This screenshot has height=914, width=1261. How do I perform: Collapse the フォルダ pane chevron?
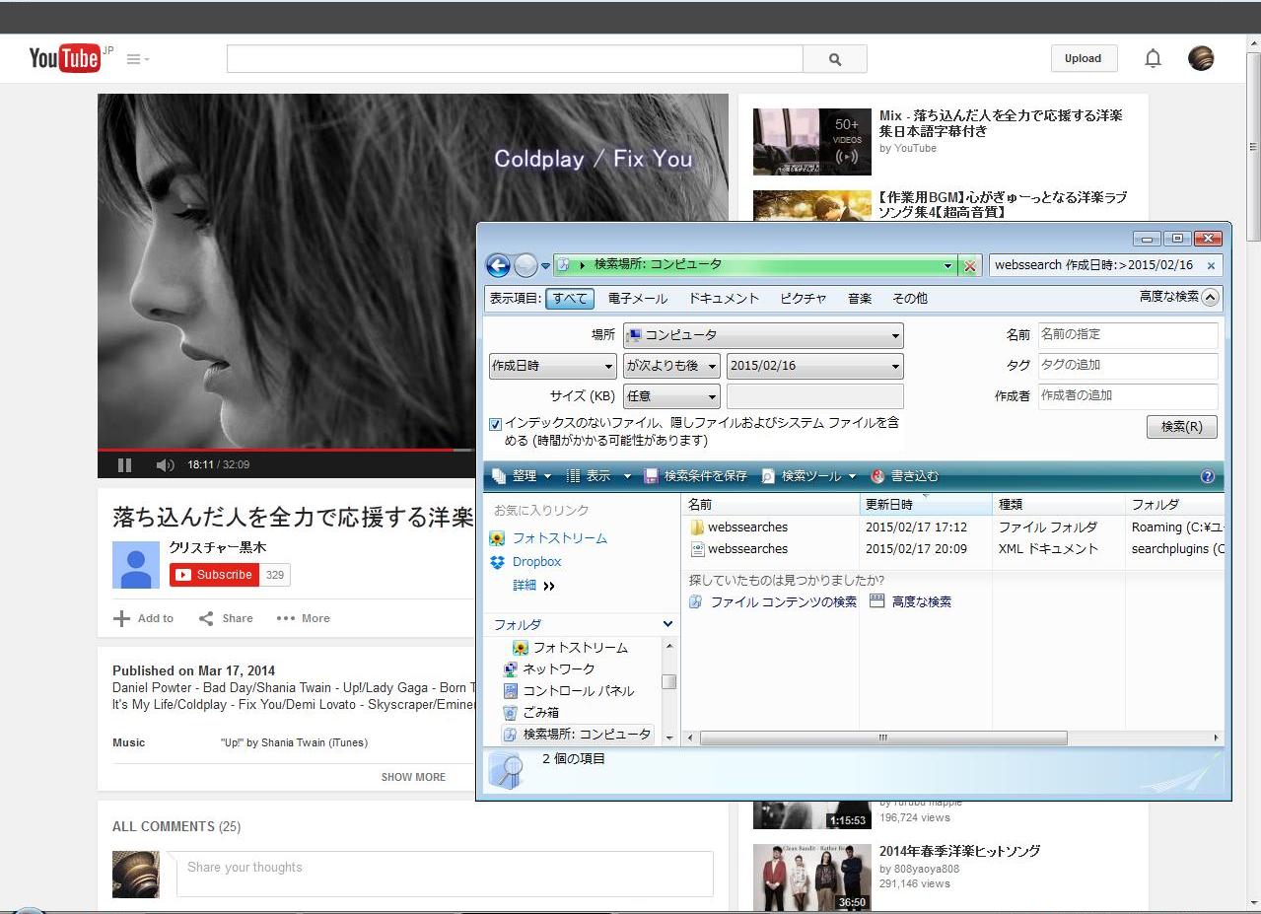point(667,624)
